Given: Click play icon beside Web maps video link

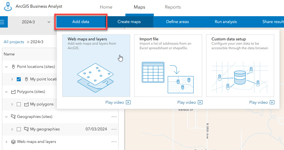Looking at the screenshot, I should tap(128, 102).
